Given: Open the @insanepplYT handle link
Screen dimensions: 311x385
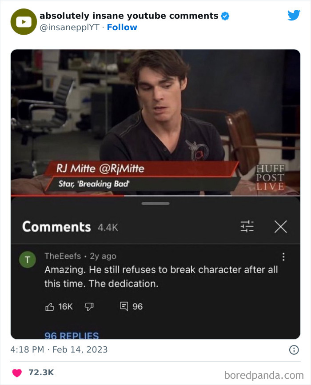Looking at the screenshot, I should (69, 27).
